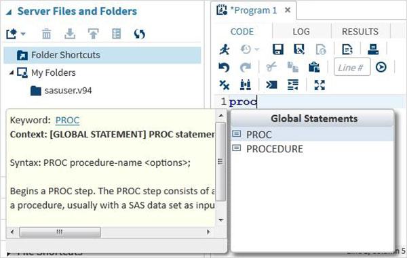The width and height of the screenshot is (407, 258).
Task: Switch to the RESULTS tab
Action: point(360,32)
